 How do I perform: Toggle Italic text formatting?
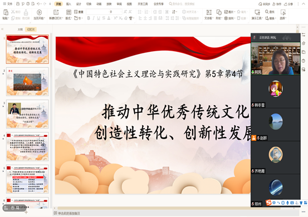click(x=94, y=18)
